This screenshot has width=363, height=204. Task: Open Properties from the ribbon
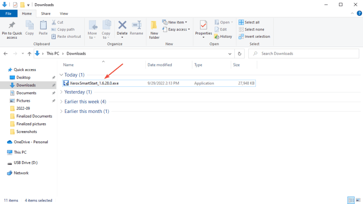click(203, 28)
